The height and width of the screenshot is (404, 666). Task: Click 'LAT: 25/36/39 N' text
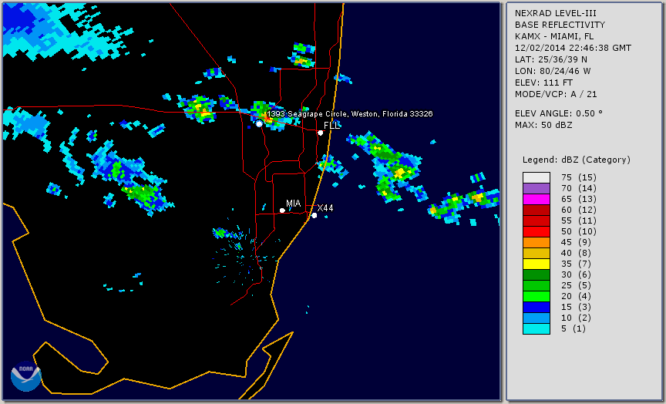[551, 59]
